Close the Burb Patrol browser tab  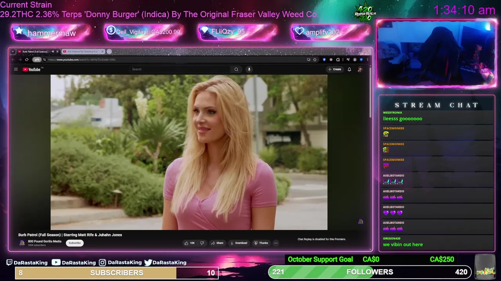57,52
